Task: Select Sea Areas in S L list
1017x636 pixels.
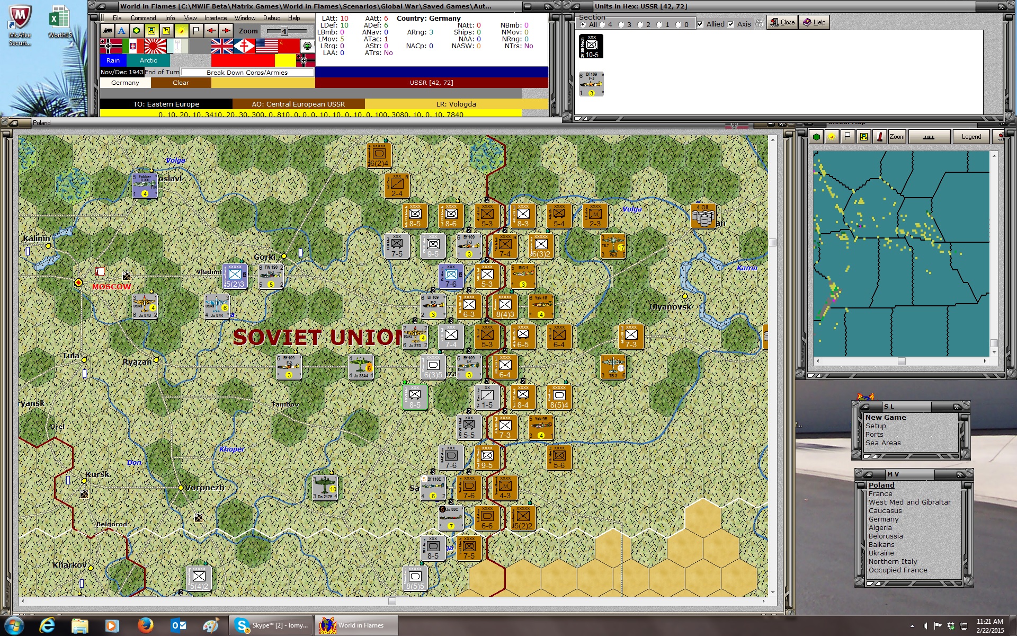Action: point(883,443)
